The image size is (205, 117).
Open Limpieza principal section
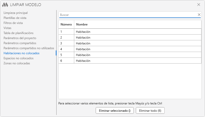tap(15, 13)
